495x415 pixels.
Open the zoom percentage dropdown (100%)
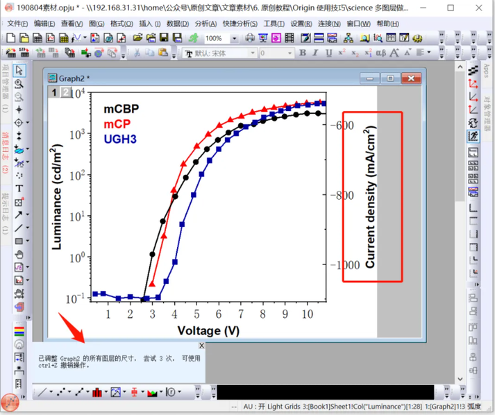pyautogui.click(x=234, y=39)
